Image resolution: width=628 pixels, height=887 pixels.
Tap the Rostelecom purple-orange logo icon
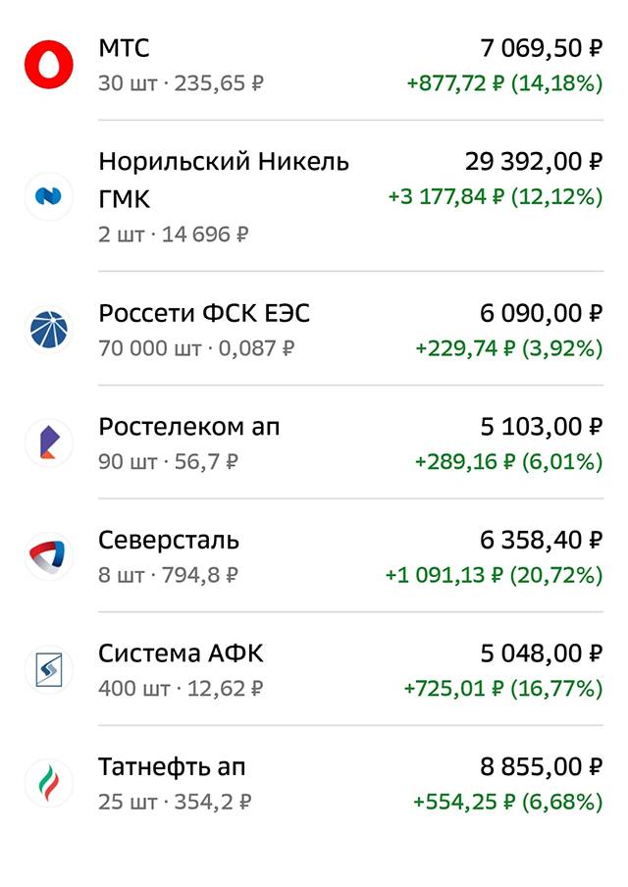(49, 443)
